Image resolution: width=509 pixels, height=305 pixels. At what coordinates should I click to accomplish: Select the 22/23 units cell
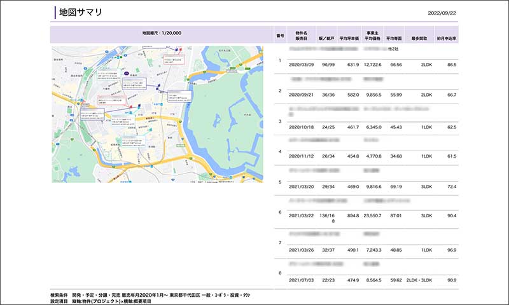(328, 280)
